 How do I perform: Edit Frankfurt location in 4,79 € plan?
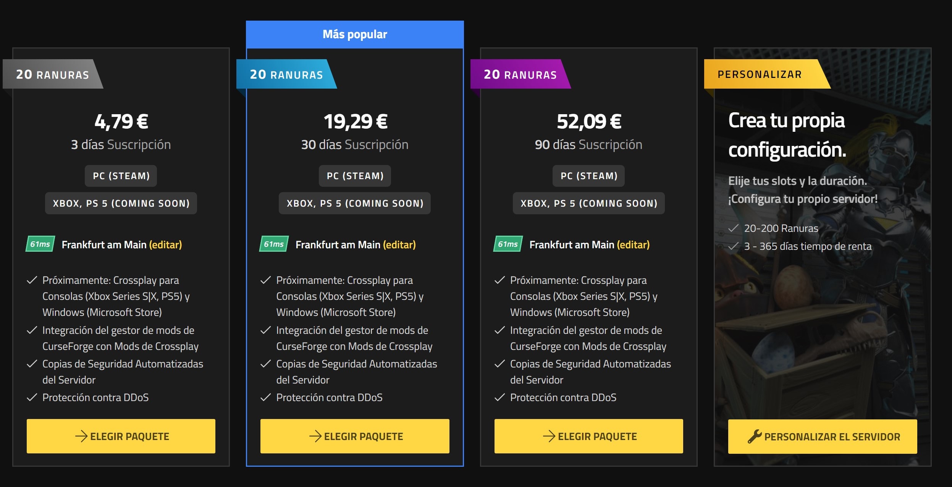(x=165, y=244)
